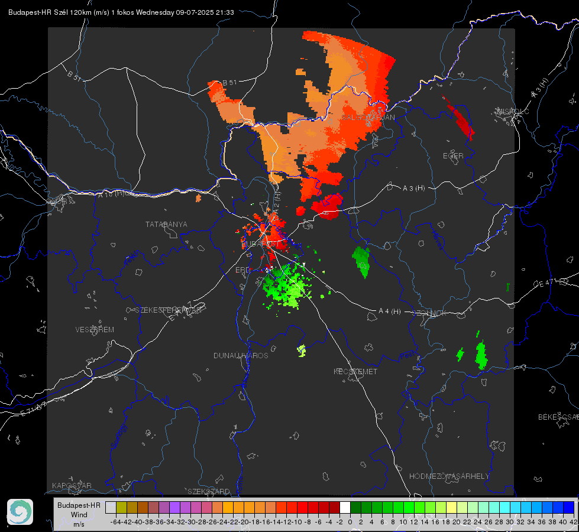Select the VESZPRÉM city label
The width and height of the screenshot is (579, 532).
pos(95,330)
